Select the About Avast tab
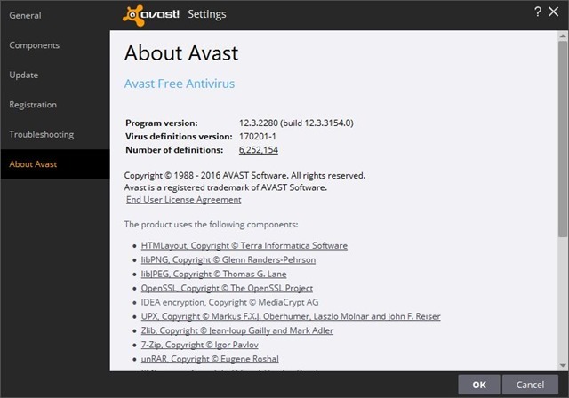The height and width of the screenshot is (398, 569). pyautogui.click(x=35, y=164)
